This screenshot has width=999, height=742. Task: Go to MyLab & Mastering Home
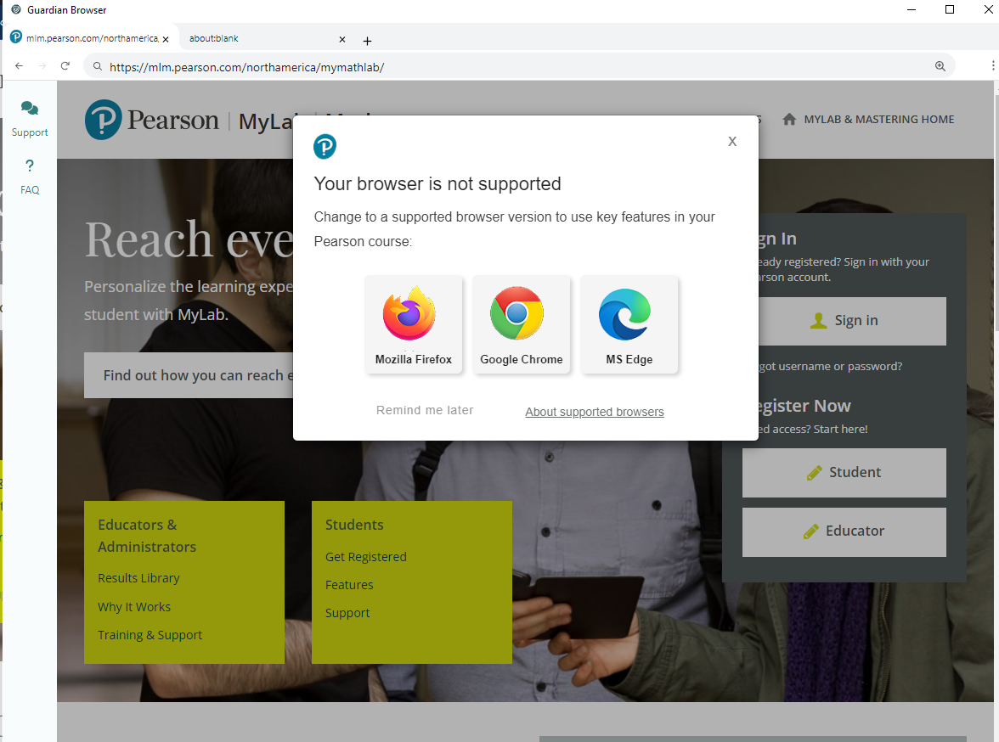pos(878,119)
